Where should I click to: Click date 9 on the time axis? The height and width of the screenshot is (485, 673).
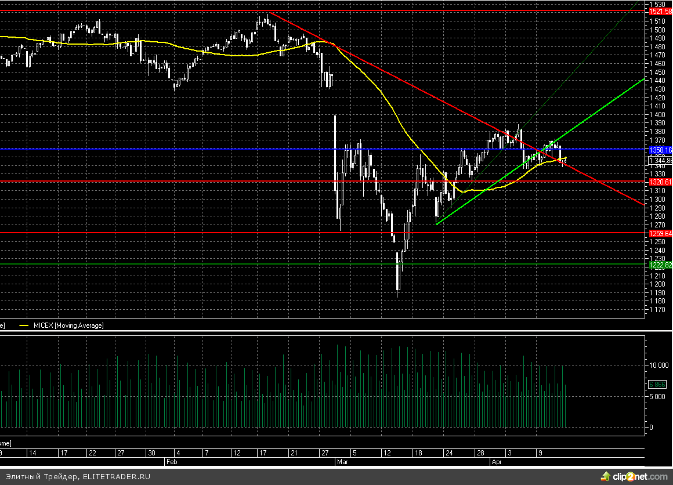539,453
